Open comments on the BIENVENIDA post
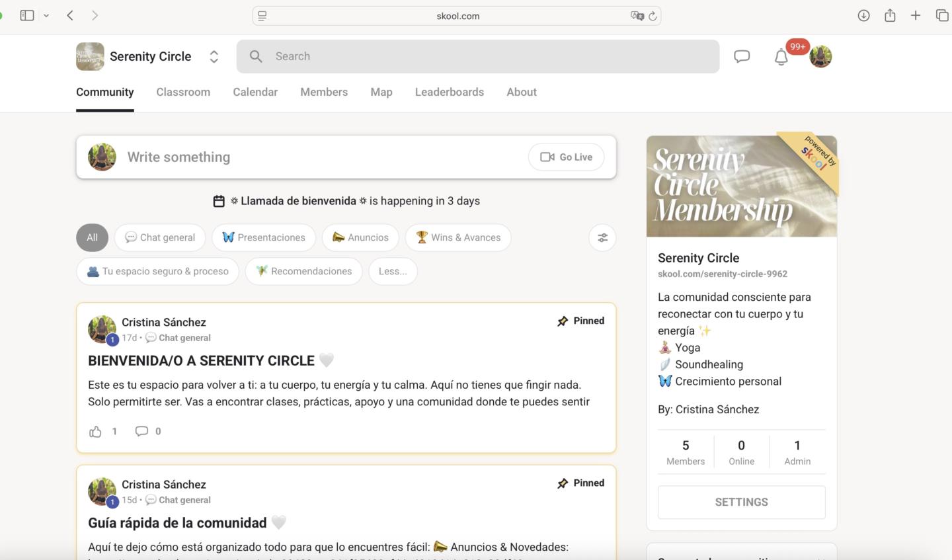This screenshot has height=560, width=952. pos(141,431)
